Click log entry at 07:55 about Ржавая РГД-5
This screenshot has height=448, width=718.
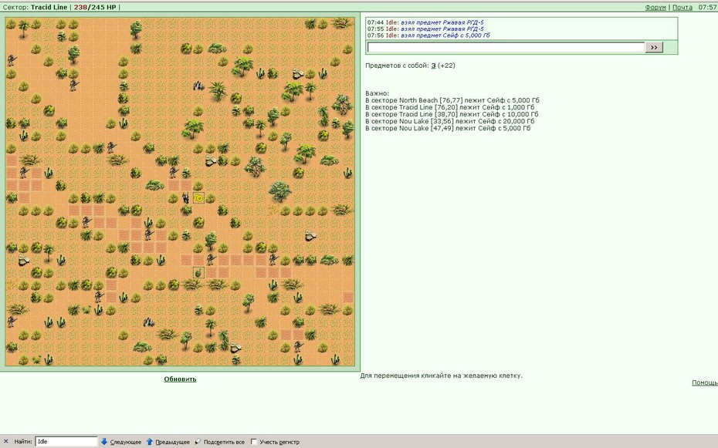pyautogui.click(x=425, y=29)
